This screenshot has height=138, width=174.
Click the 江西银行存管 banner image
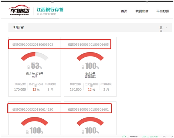[x=50, y=11]
